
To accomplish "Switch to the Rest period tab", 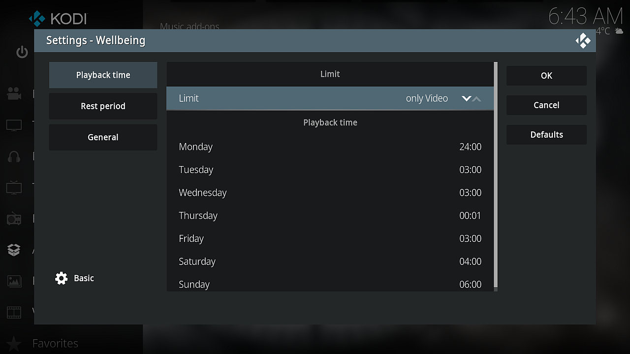I will tap(103, 106).
